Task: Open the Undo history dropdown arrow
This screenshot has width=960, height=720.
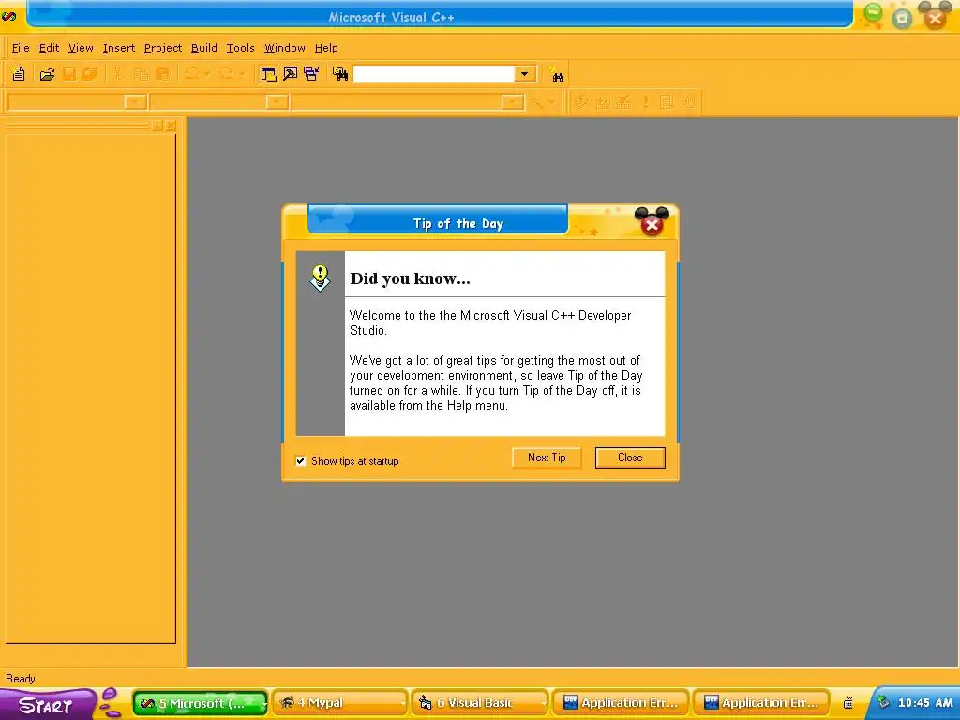Action: (x=207, y=74)
